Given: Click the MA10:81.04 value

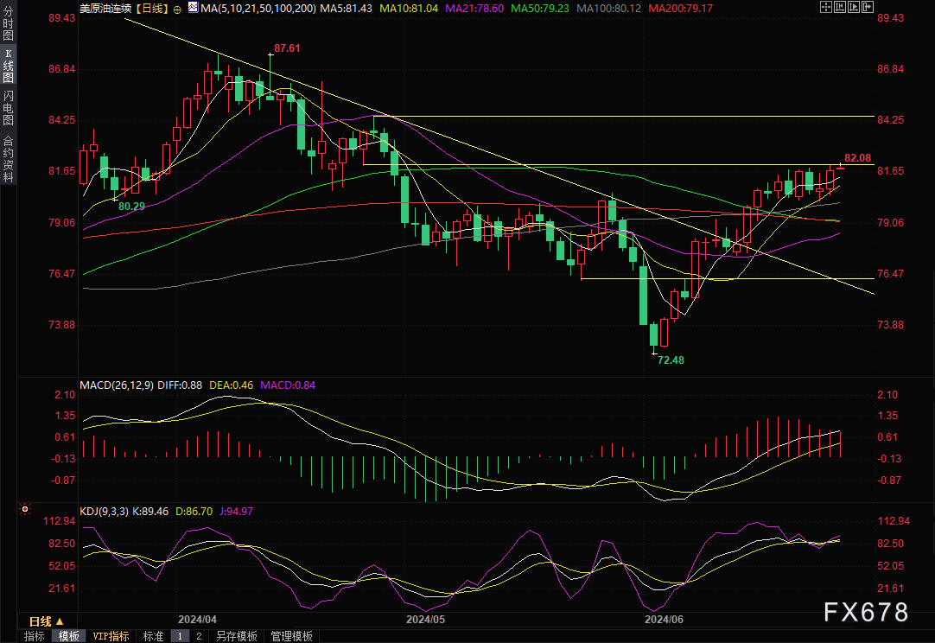Looking at the screenshot, I should (409, 9).
